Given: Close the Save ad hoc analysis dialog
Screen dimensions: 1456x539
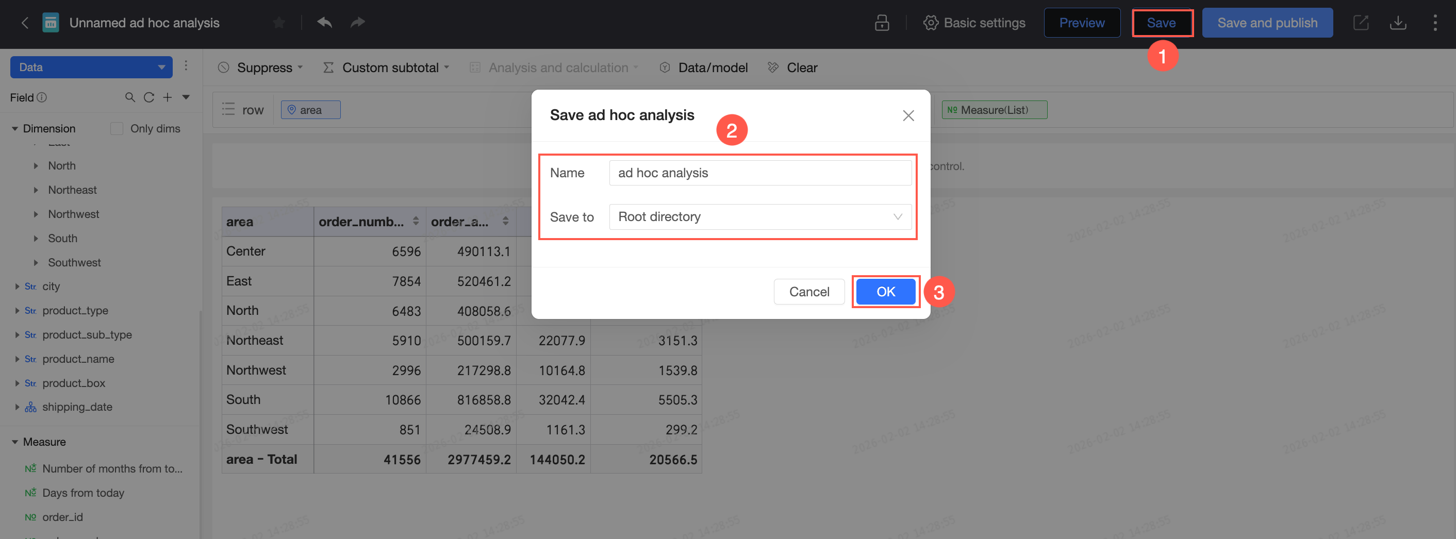Looking at the screenshot, I should (x=908, y=115).
